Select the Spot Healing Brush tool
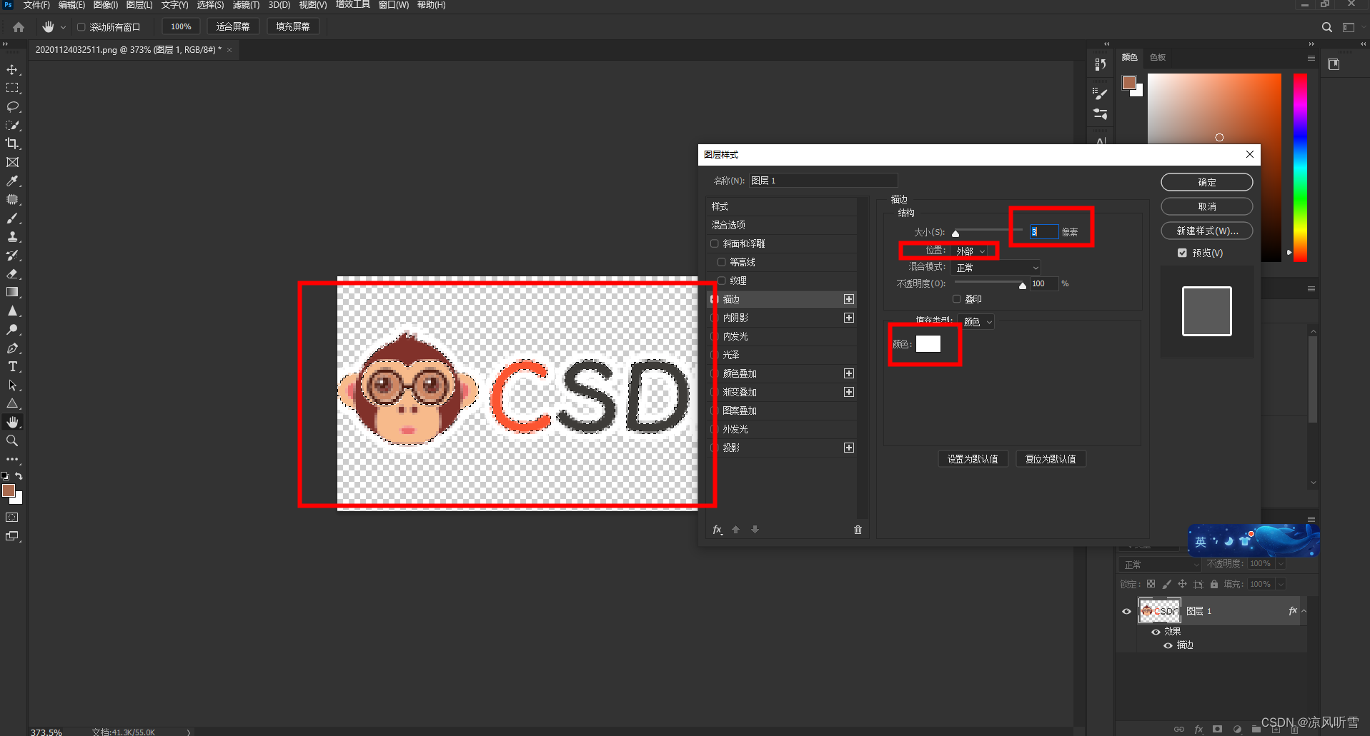Screen dimensions: 1370x736 coord(12,199)
